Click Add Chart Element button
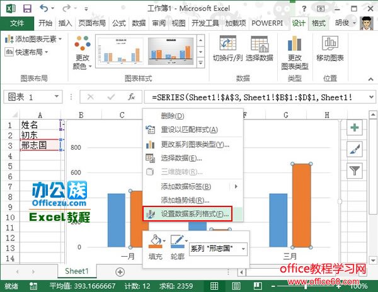Image resolution: width=378 pixels, height=292 pixels. (x=33, y=39)
